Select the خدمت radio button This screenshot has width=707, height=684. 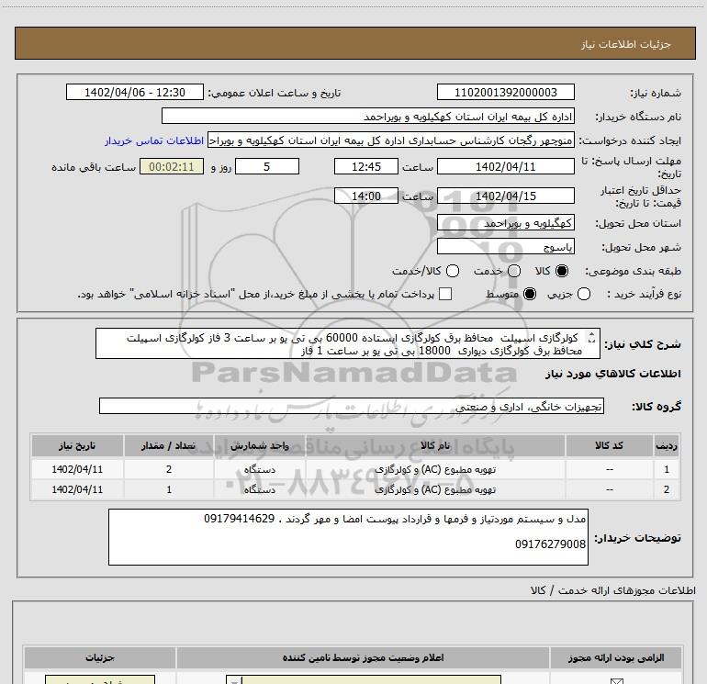(x=514, y=271)
